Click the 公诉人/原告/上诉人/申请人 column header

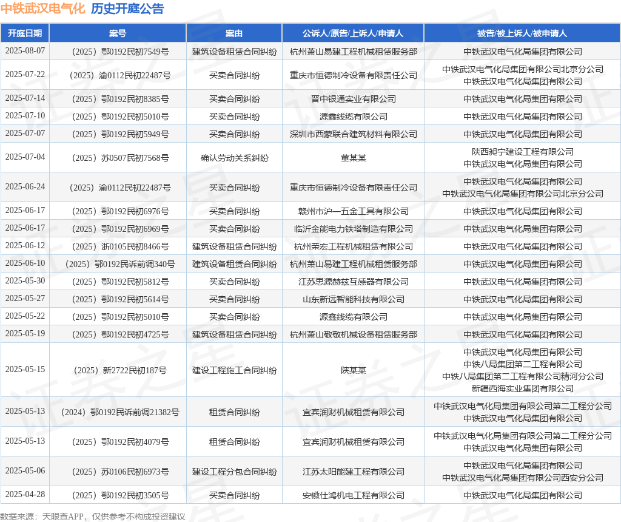click(353, 33)
